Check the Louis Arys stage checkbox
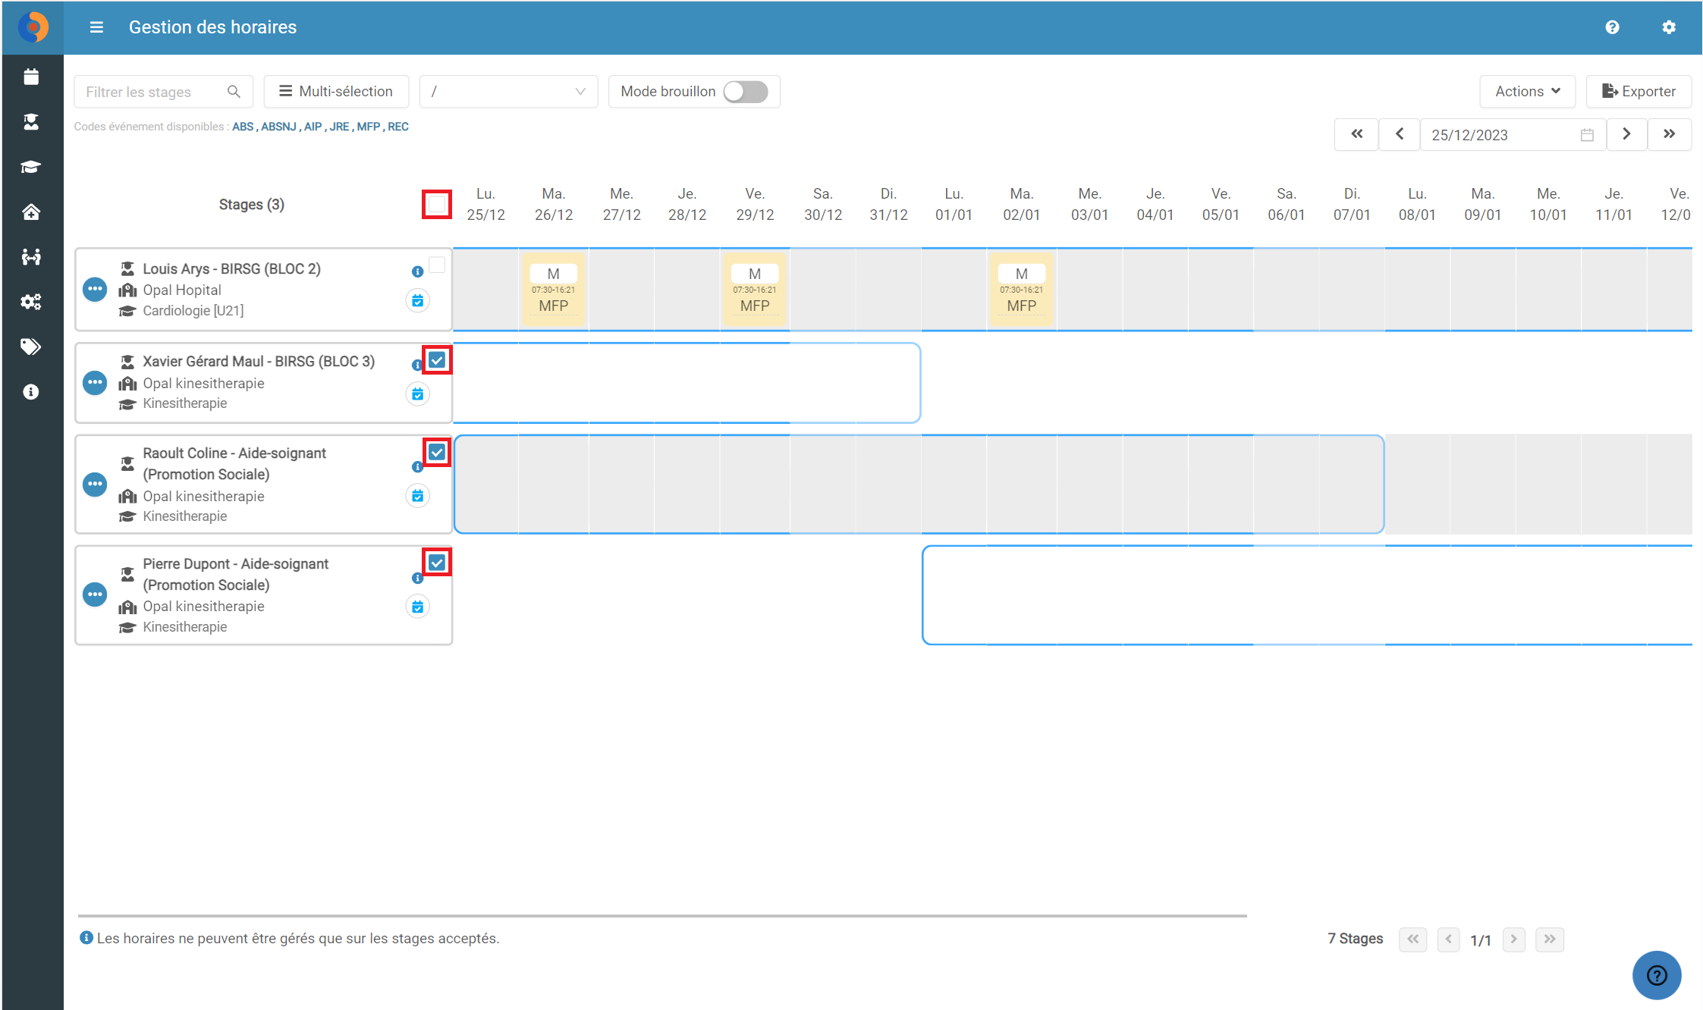This screenshot has width=1703, height=1010. pos(437,265)
